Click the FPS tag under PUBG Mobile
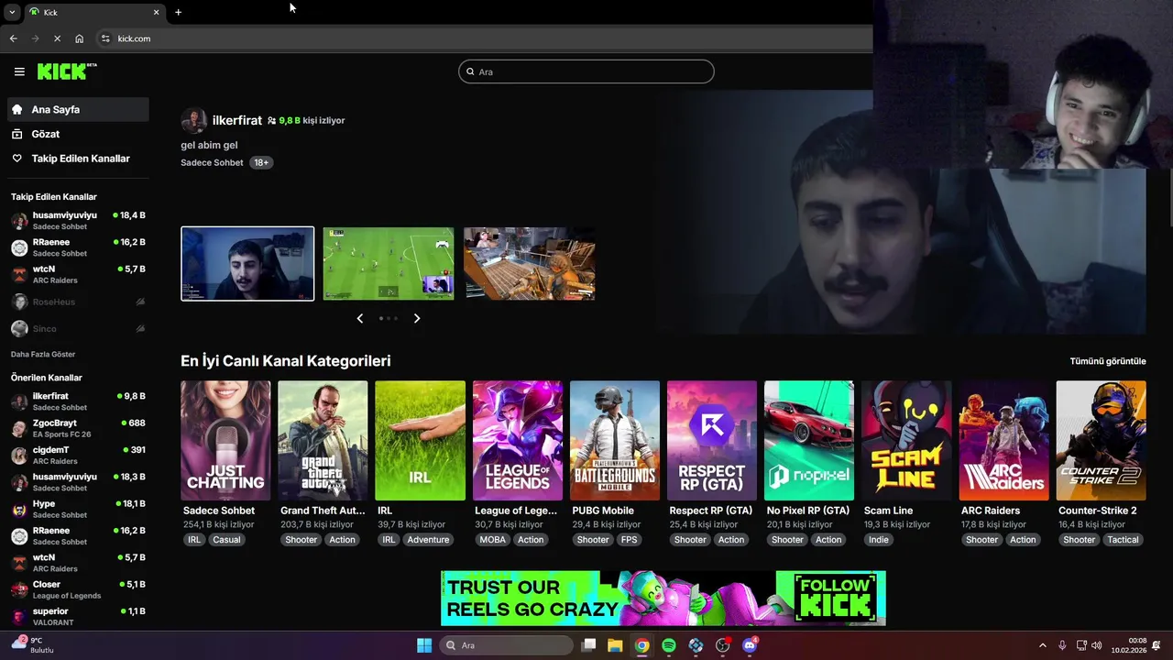Viewport: 1173px width, 660px height. (x=629, y=540)
